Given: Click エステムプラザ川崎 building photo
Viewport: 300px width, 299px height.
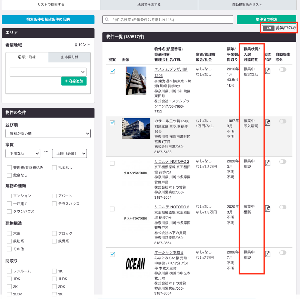Looking at the screenshot, I should tap(136, 81).
